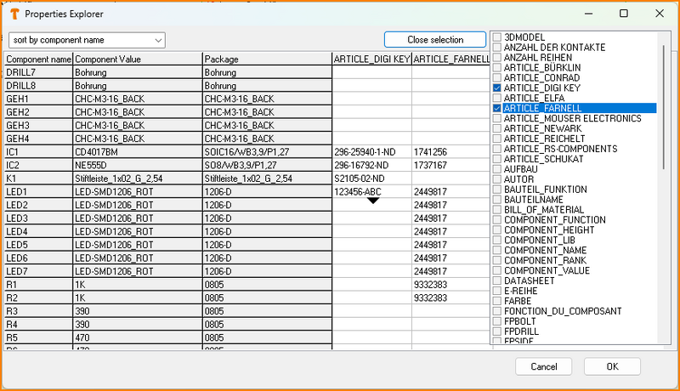Viewport: 680px width, 391px height.
Task: Maximize the Properties Explorer window
Action: (x=624, y=14)
